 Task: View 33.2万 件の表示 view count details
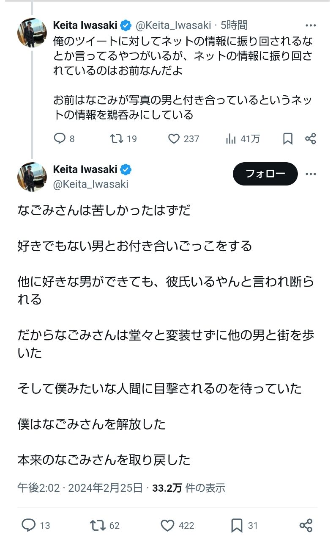pos(188,488)
